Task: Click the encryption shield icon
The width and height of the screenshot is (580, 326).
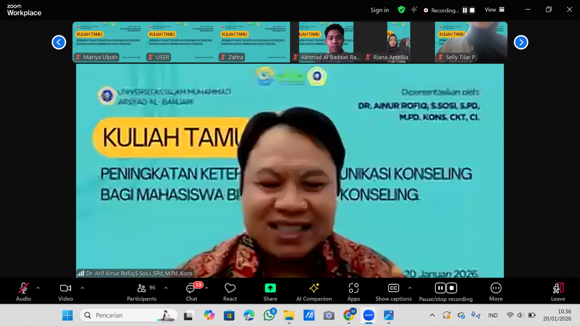Action: (x=401, y=10)
